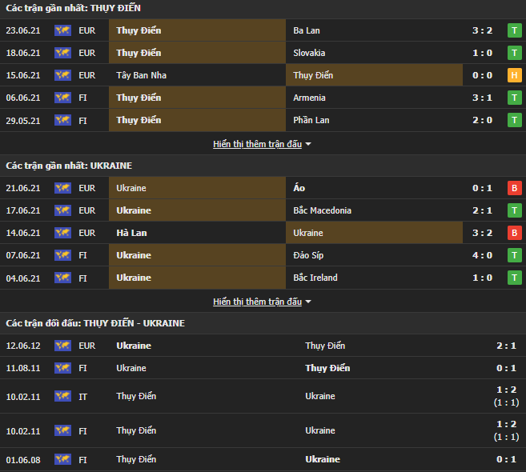The image size is (526, 472).
Task: Click flag icon on 12.06.12 head-to-head row
Action: (62, 346)
